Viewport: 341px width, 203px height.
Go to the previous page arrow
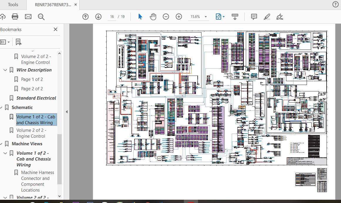[85, 17]
